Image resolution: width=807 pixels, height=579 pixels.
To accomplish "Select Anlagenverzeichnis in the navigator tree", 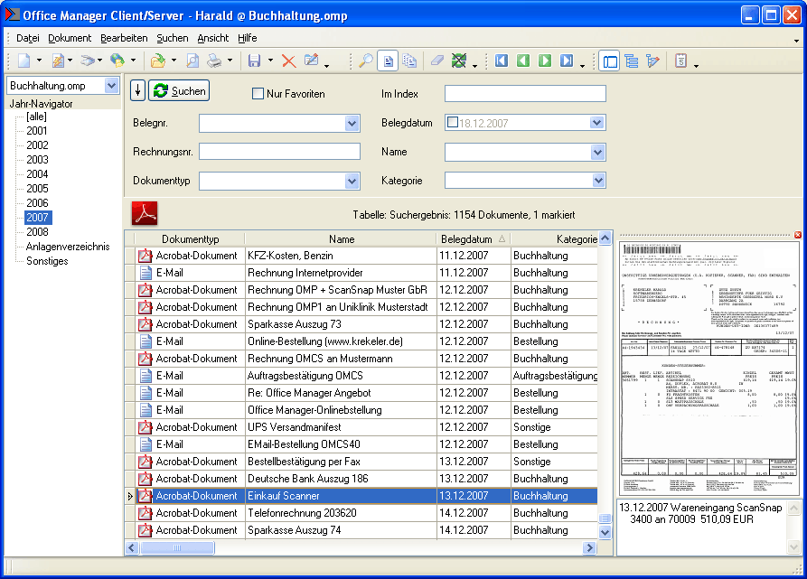I will point(68,247).
